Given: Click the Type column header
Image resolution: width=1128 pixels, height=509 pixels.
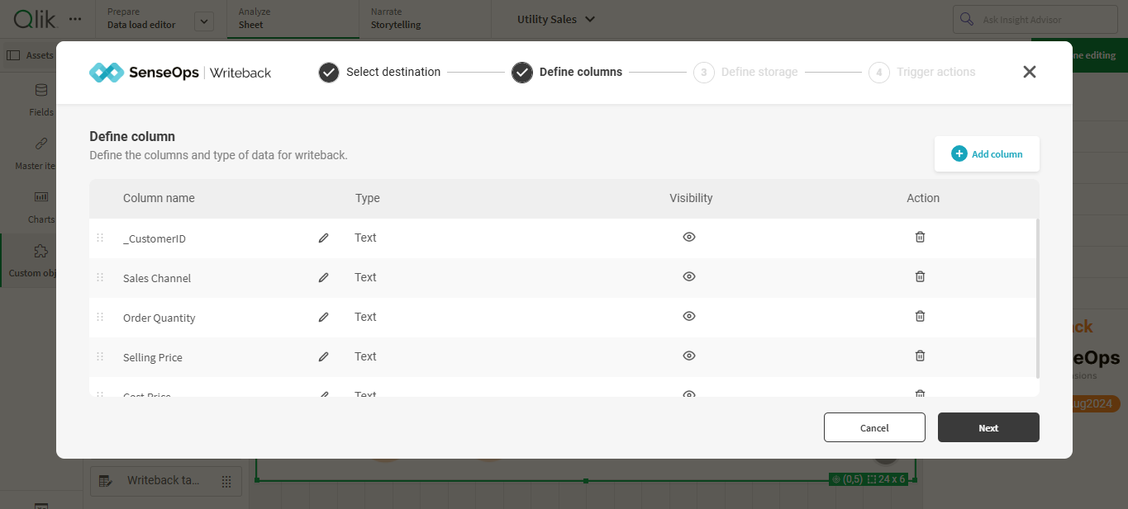Looking at the screenshot, I should pos(368,198).
